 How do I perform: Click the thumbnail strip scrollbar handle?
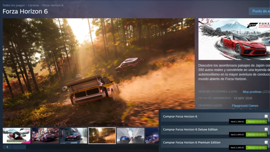[19, 147]
